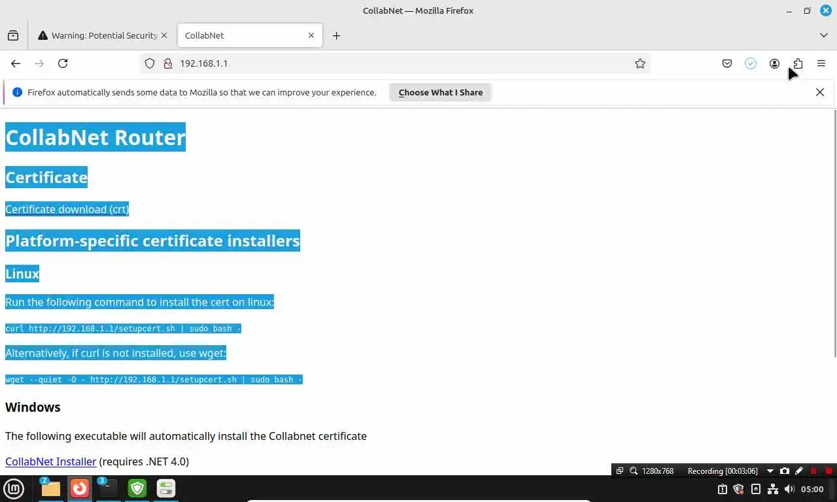Open the volume speaker tray icon

point(789,489)
